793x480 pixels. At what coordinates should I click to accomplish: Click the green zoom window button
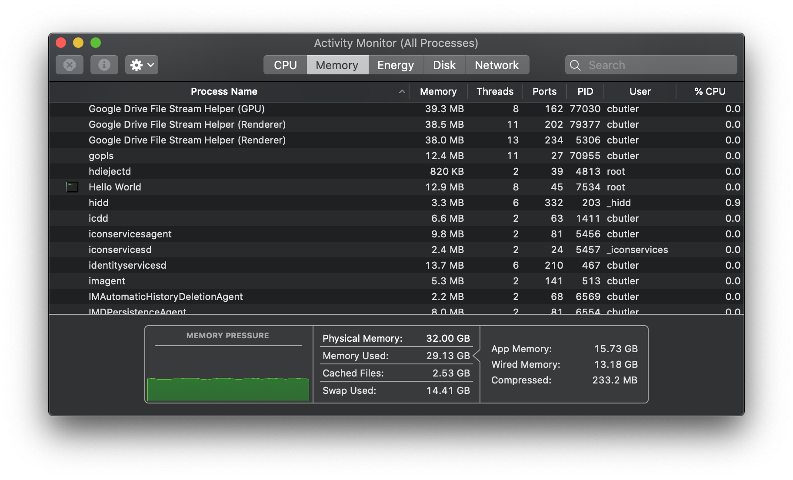(96, 43)
